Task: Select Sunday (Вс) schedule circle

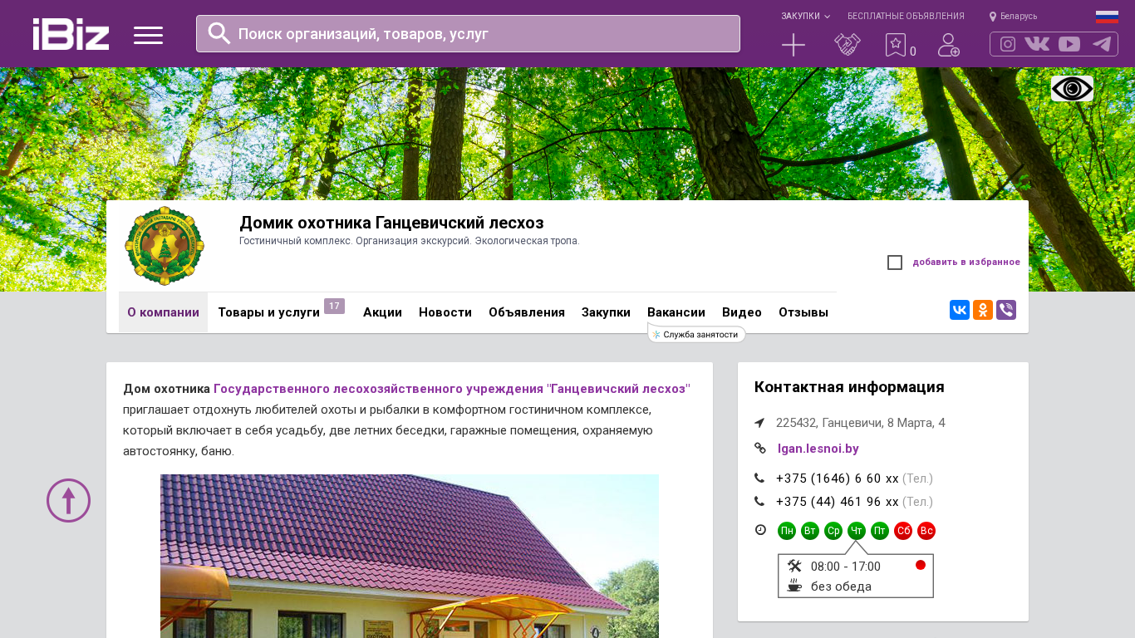Action: [x=926, y=531]
